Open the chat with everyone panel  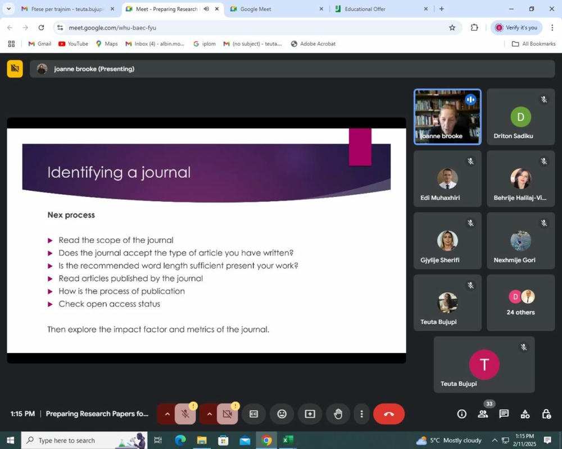pos(504,414)
